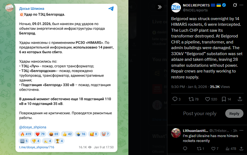Open three-dot more menu on NOELREPORTS post
The image size is (247, 155).
click(x=241, y=5)
